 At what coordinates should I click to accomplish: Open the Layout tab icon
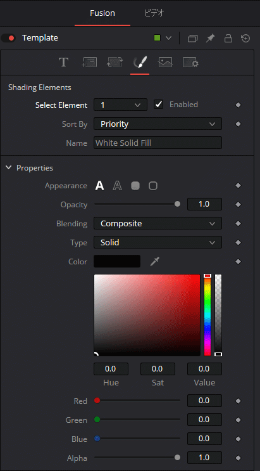click(x=89, y=63)
